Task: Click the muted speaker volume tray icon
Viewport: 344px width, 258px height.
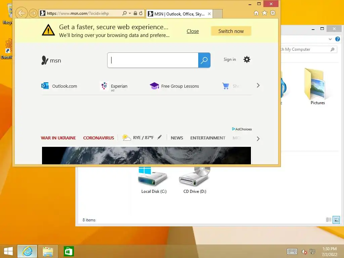Action: point(304,252)
